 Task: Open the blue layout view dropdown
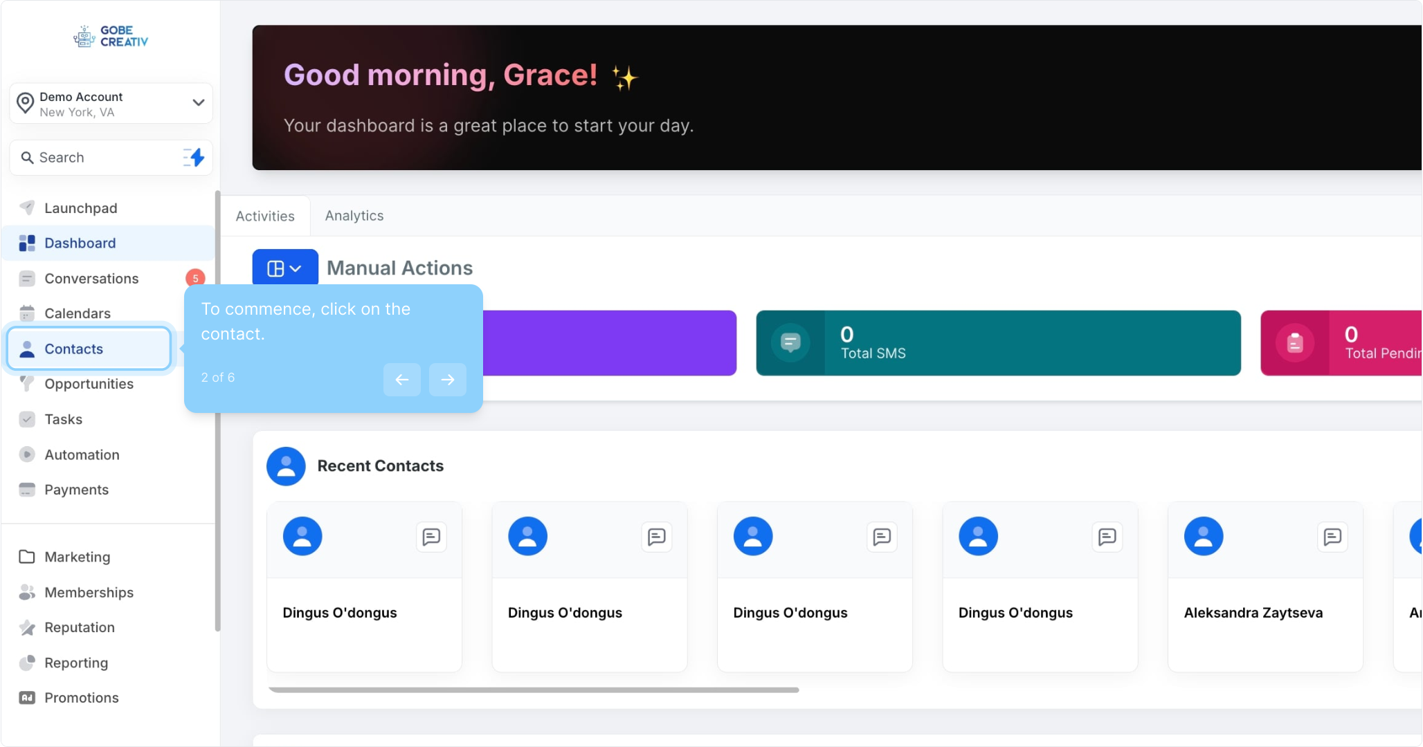[x=284, y=268]
